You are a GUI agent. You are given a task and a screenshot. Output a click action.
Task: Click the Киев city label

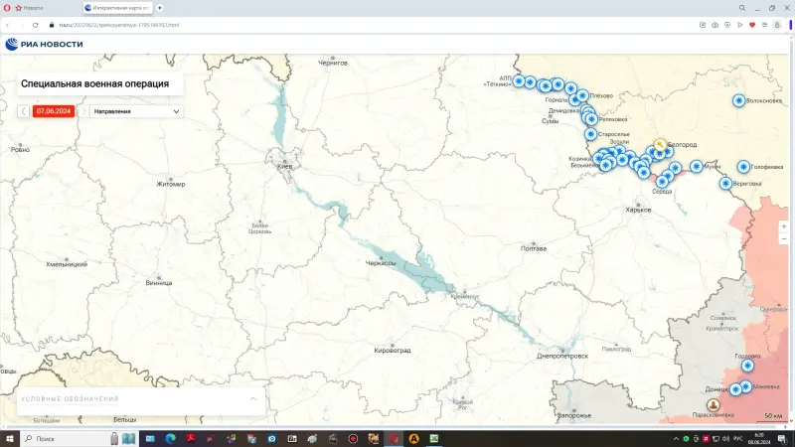pyautogui.click(x=285, y=166)
